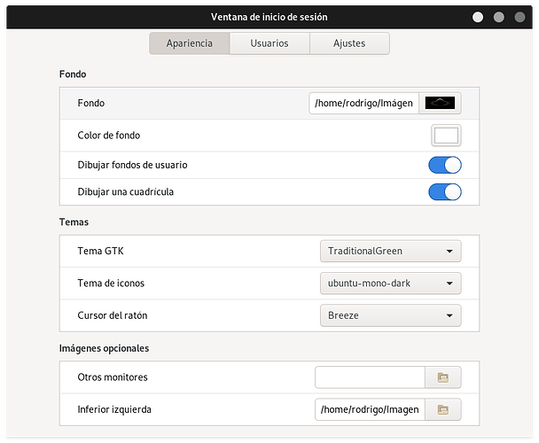Browse folder for Inferior izquierda image
Screen dimensions: 539x443
coord(442,409)
